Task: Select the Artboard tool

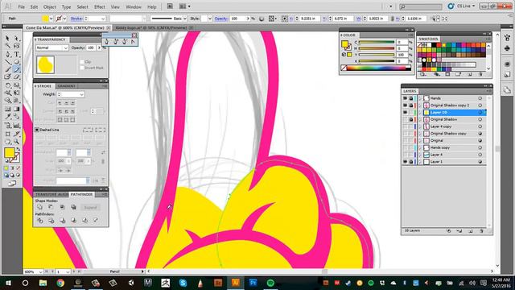Action: (7, 134)
